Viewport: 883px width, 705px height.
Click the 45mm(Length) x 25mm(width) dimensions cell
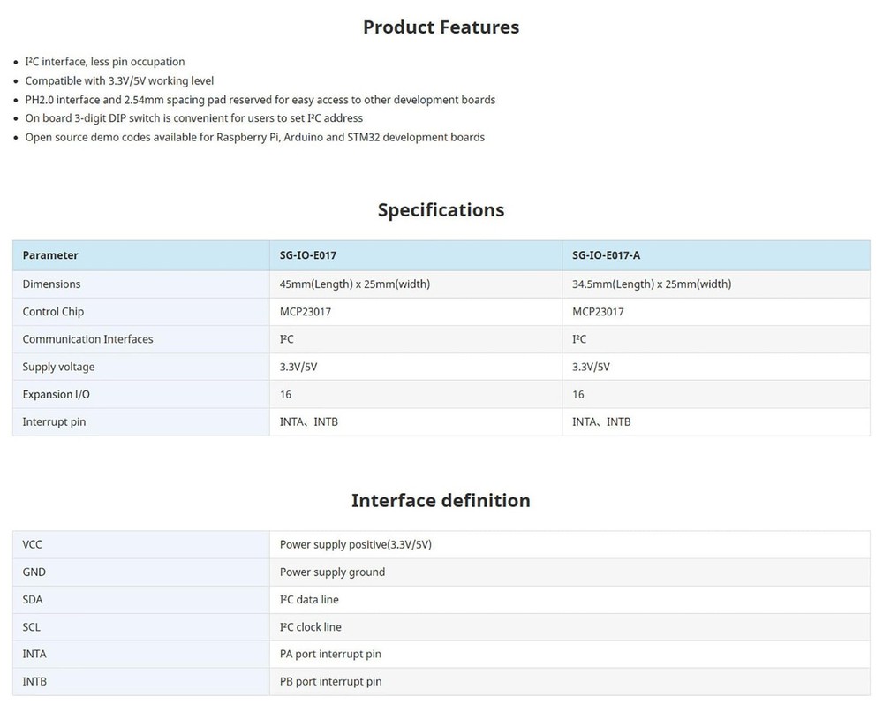click(x=354, y=284)
